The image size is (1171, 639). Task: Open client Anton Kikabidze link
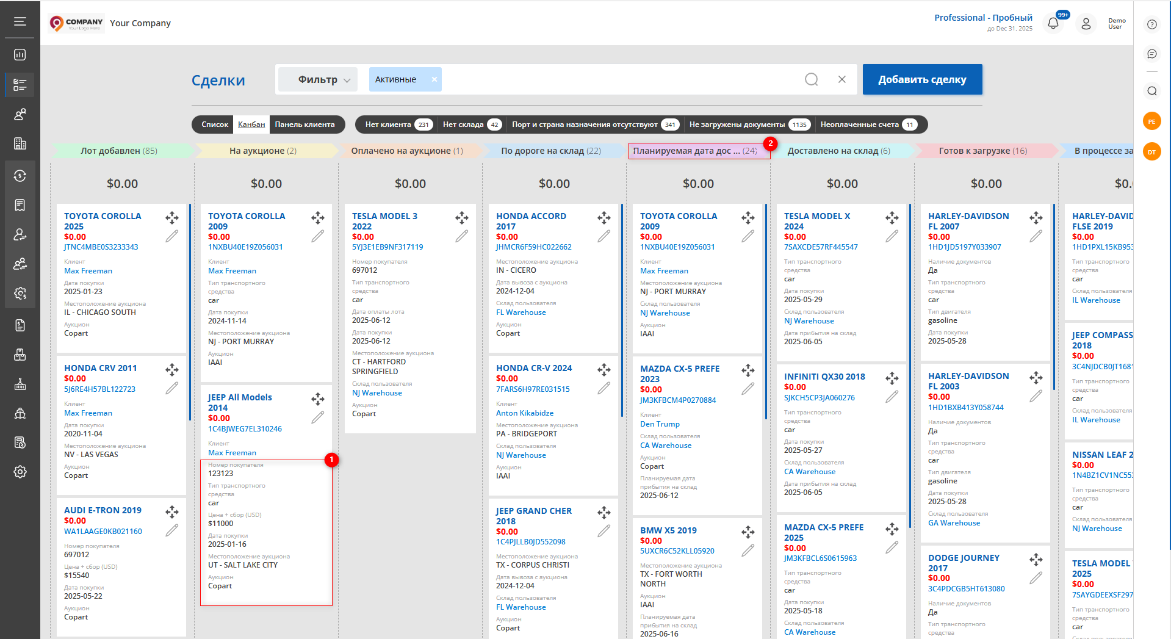tap(525, 413)
